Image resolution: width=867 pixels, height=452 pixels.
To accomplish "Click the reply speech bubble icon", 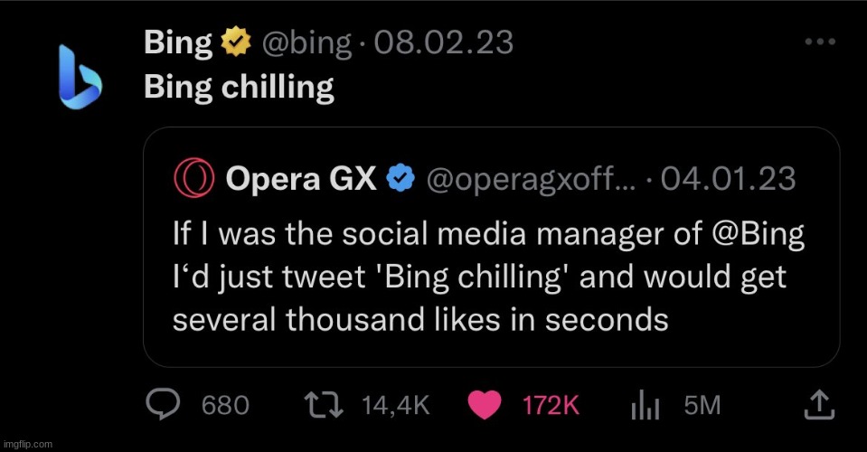I will (x=163, y=404).
